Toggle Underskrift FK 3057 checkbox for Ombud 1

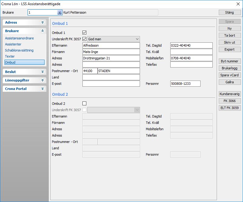85,39
